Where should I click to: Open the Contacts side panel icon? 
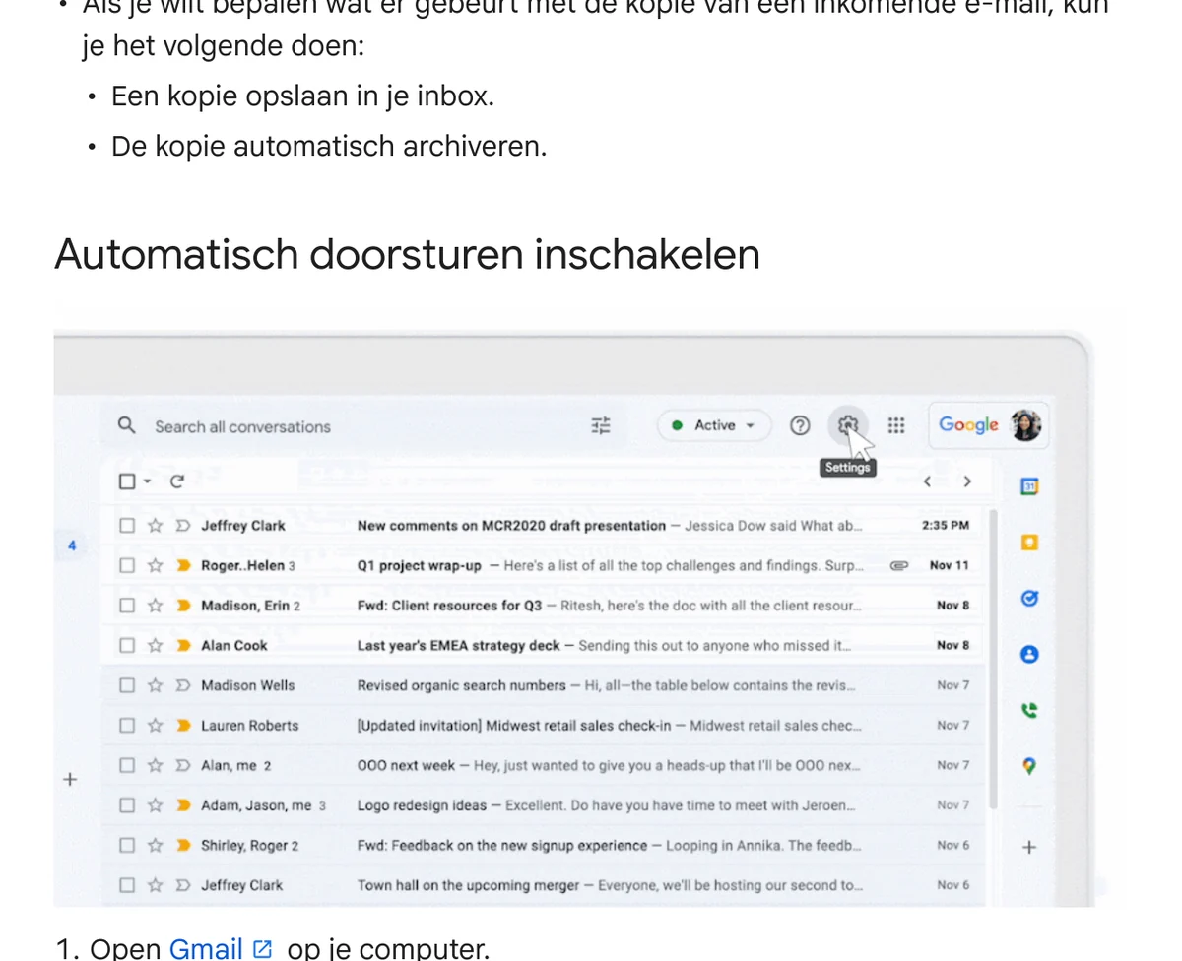point(1029,654)
